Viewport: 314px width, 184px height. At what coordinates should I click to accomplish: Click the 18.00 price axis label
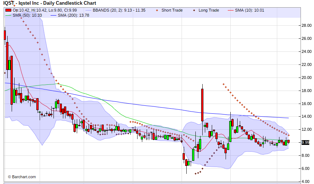click(307, 91)
